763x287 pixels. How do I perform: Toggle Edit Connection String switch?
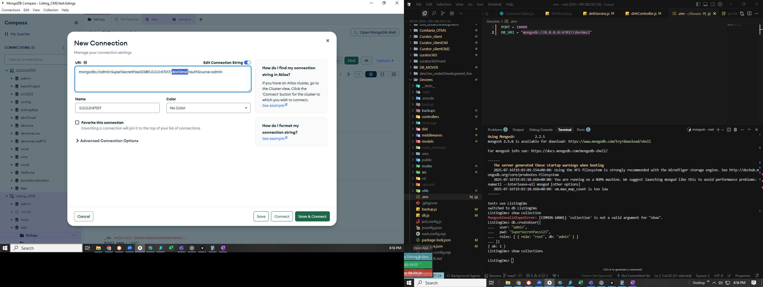[x=247, y=63]
